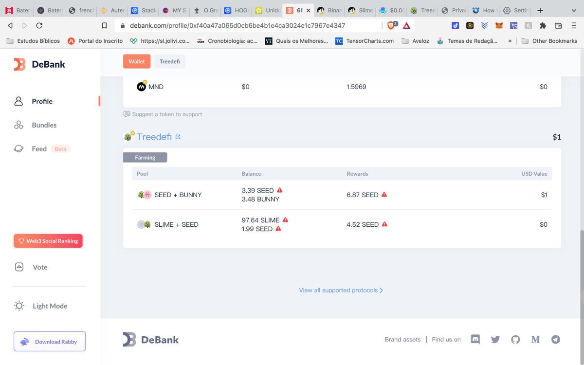Go back to previous page
Screen dimensions: 584x365
coord(10,25)
